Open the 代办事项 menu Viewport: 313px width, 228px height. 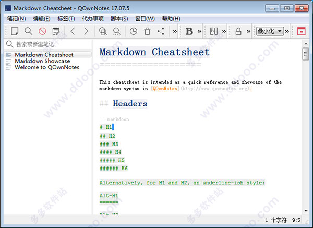click(x=93, y=19)
